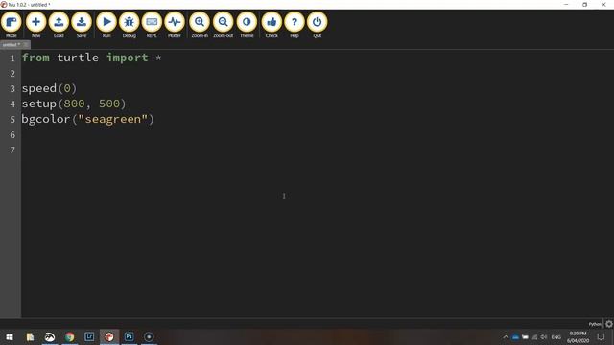Start the Debug tool

pyautogui.click(x=129, y=24)
